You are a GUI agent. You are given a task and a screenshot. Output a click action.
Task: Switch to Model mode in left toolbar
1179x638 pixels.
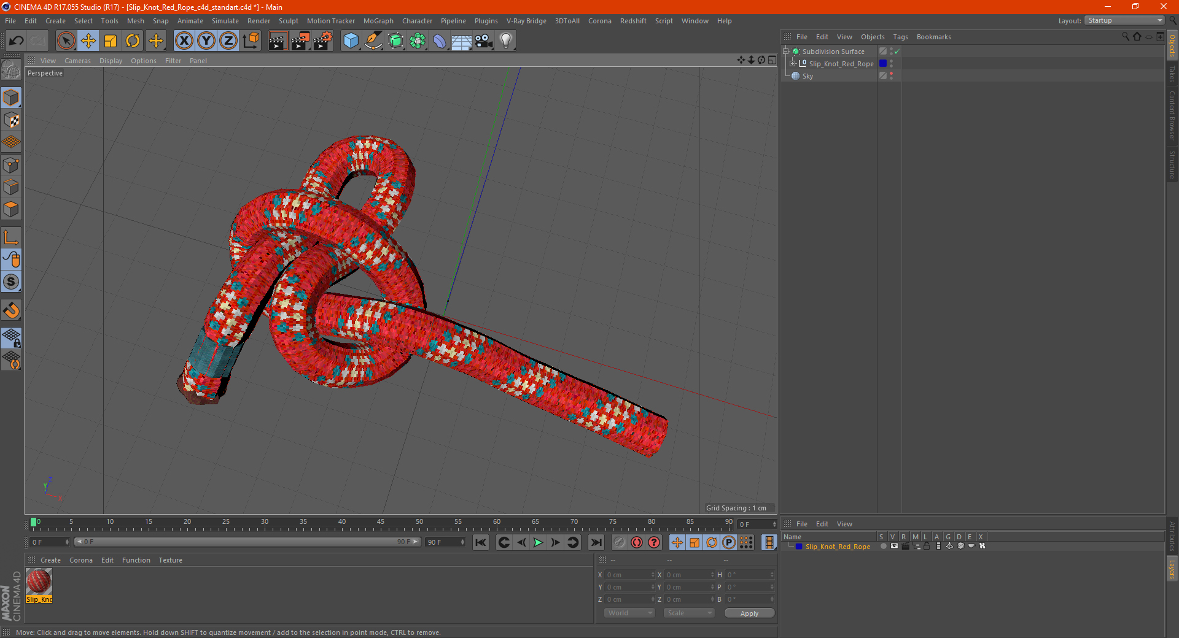click(x=12, y=98)
